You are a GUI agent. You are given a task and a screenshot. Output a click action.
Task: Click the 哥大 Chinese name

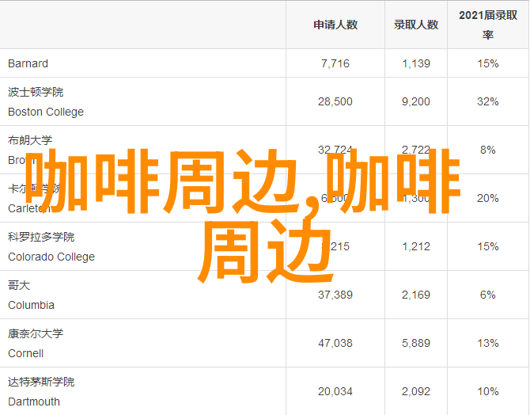click(x=19, y=285)
